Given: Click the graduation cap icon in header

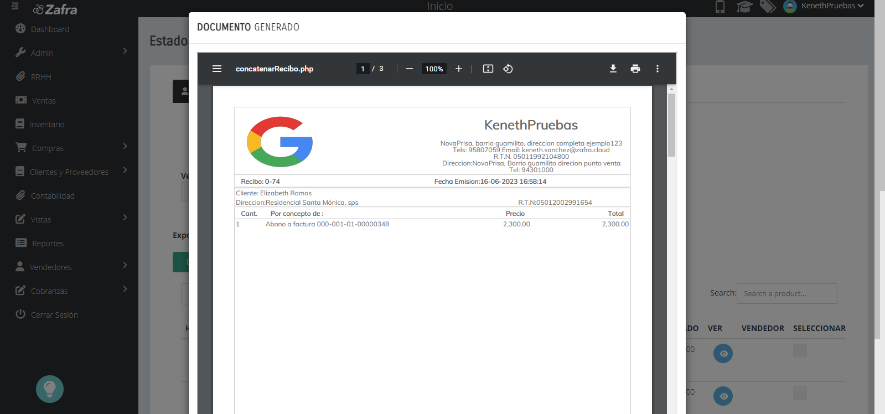Looking at the screenshot, I should [x=744, y=7].
